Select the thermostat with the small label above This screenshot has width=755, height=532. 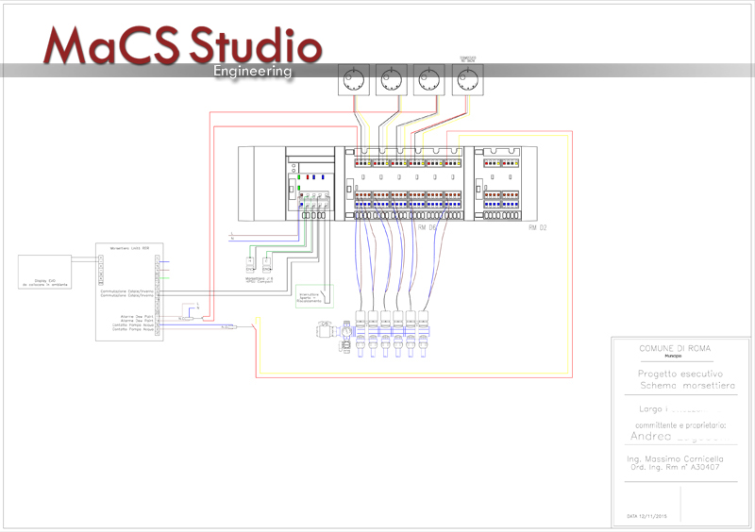point(467,80)
